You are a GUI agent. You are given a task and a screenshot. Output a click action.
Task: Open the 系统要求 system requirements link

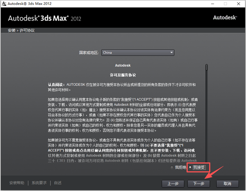coord(39,183)
